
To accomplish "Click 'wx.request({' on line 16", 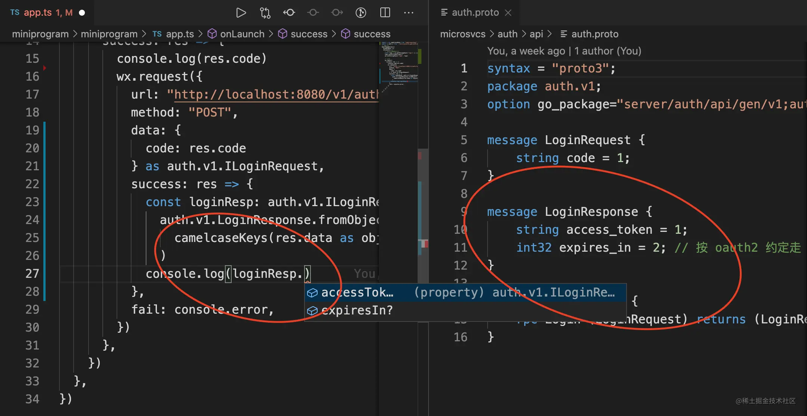I will coord(160,77).
